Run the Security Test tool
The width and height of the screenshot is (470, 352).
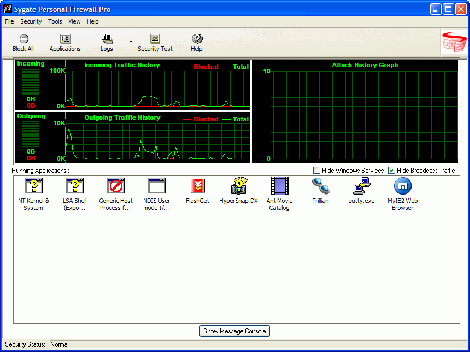(155, 43)
